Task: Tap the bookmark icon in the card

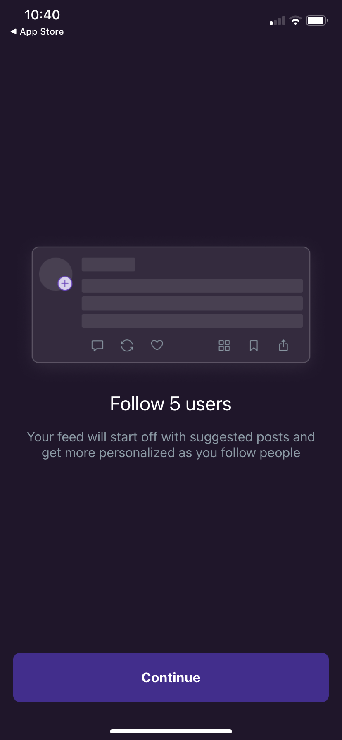Action: pos(254,345)
